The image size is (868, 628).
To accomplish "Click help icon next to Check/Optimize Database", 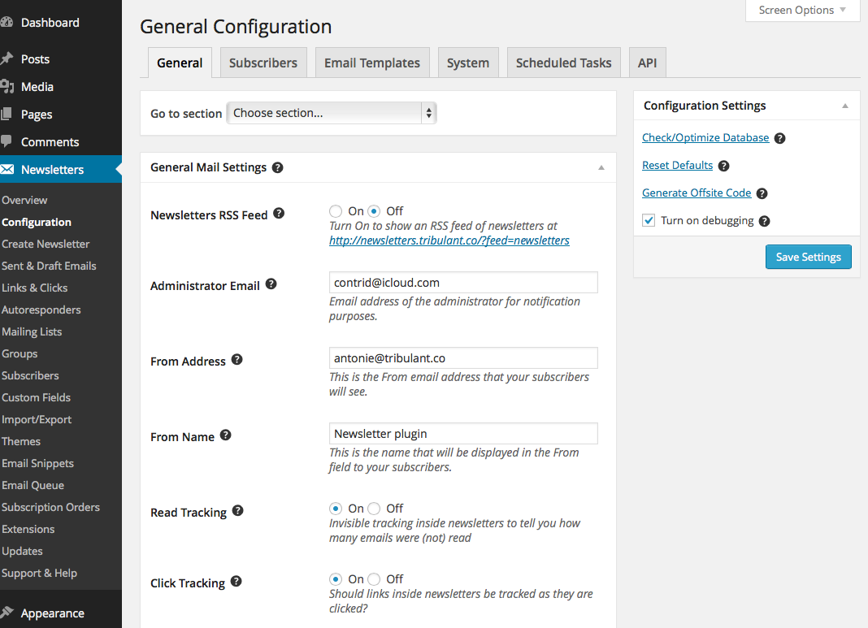I will (x=779, y=138).
